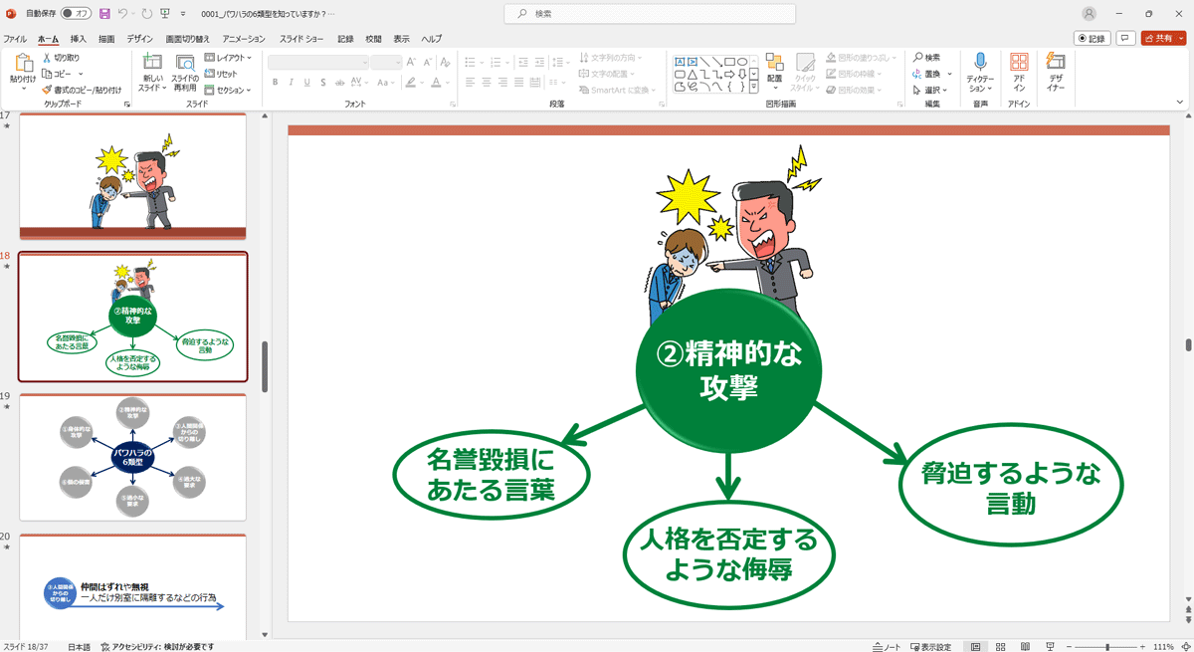This screenshot has width=1194, height=652.
Task: Open Customize Quick Access Toolbar dropdown
Action: [x=183, y=14]
